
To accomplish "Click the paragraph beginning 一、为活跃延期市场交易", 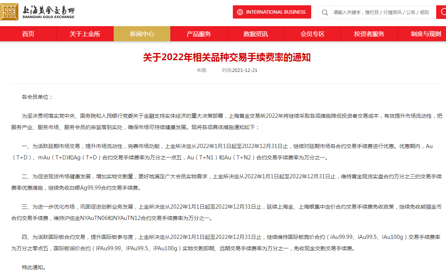I will point(222,152).
